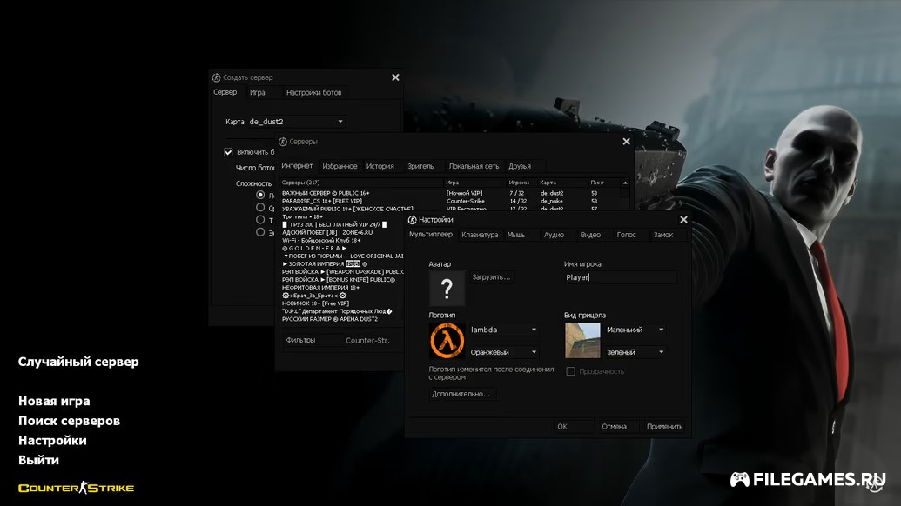Image resolution: width=901 pixels, height=506 pixels.
Task: Click the avatar question mark placeholder
Action: (447, 288)
